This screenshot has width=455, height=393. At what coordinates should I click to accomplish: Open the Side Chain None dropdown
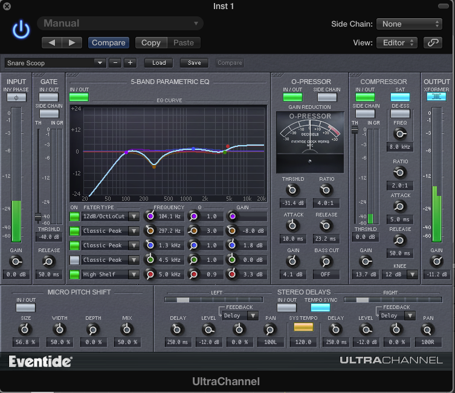pos(409,24)
